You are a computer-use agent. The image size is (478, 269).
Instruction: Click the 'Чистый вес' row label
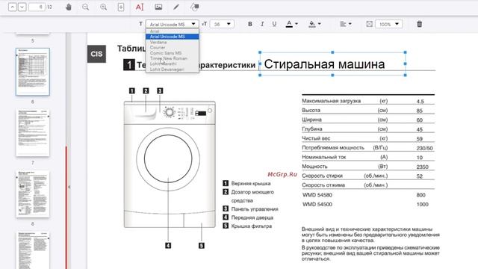pyautogui.click(x=316, y=138)
